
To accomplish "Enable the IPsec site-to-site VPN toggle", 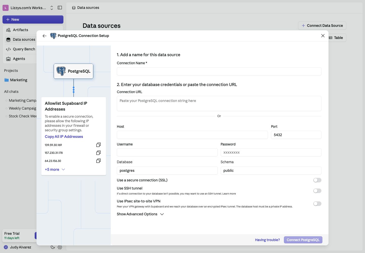I will pyautogui.click(x=317, y=204).
